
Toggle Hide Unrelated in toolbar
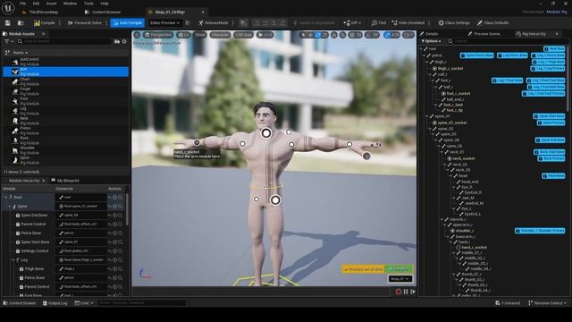point(408,23)
